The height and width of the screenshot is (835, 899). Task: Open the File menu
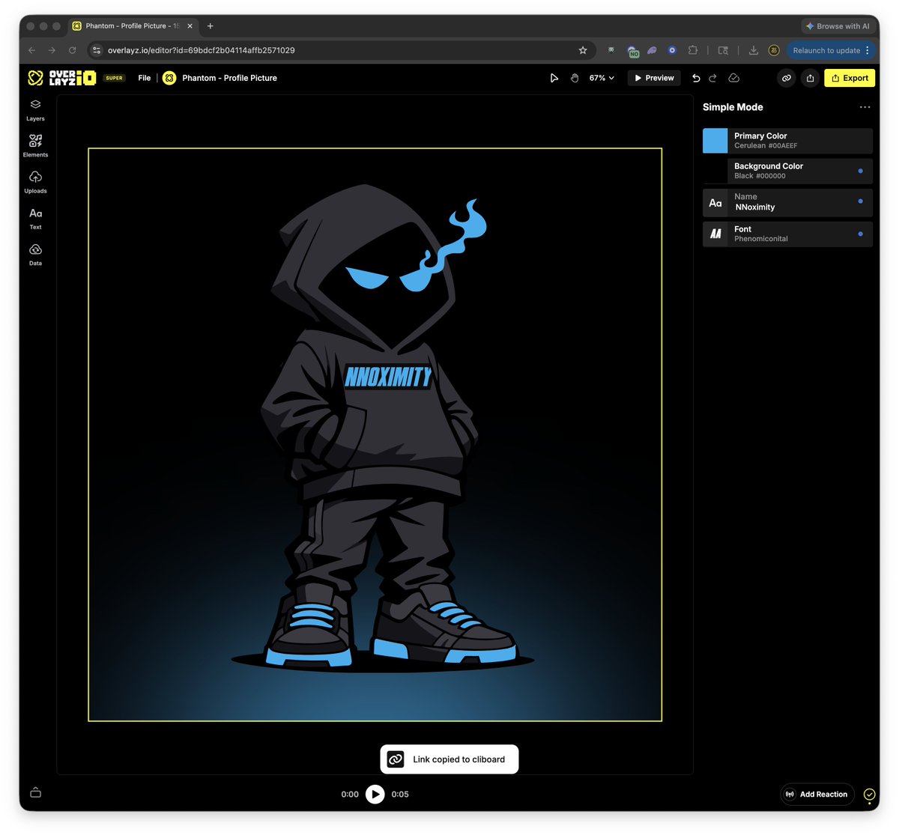(144, 77)
